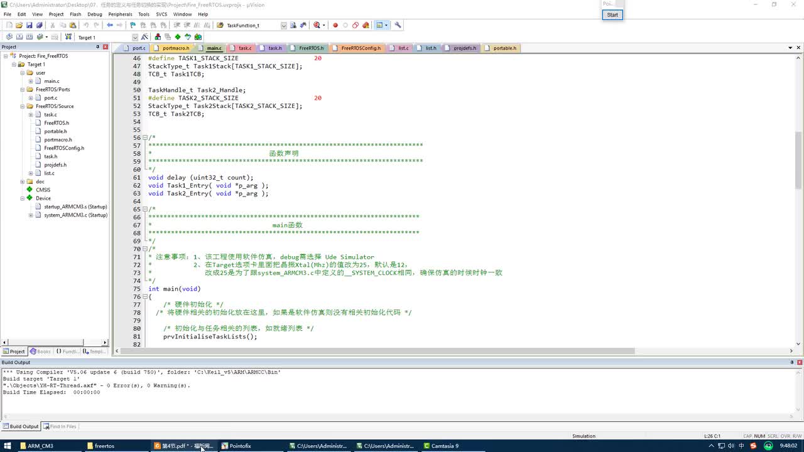This screenshot has height=452, width=804.
Task: Open Camtasia 9 from the taskbar
Action: [444, 446]
